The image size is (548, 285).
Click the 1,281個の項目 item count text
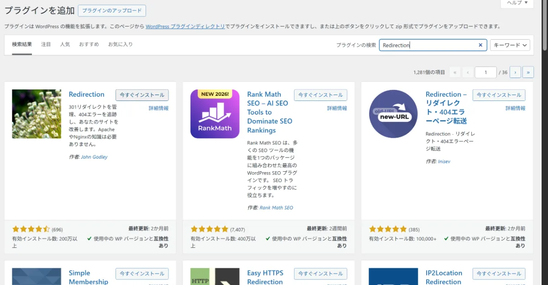429,73
